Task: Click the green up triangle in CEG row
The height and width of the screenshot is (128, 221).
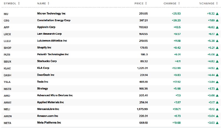Action: click(x=217, y=21)
